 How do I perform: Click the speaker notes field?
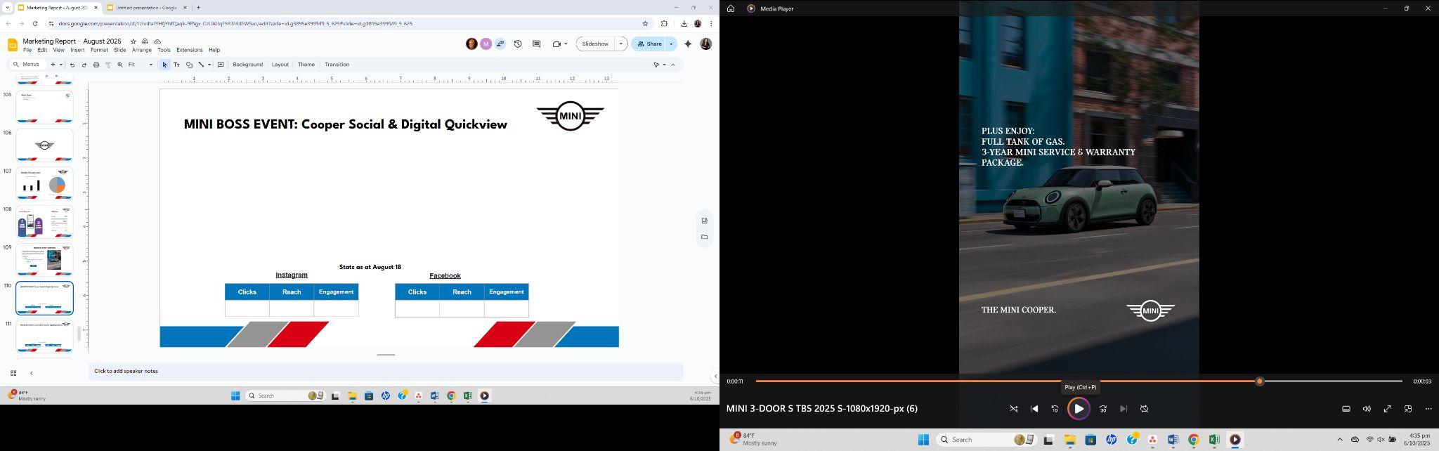point(386,372)
